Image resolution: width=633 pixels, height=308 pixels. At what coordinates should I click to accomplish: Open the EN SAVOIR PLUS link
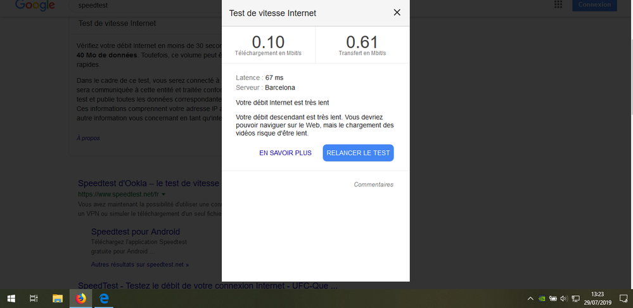point(285,153)
